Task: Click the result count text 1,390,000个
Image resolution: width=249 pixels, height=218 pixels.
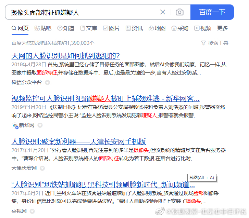Action: 81,43
